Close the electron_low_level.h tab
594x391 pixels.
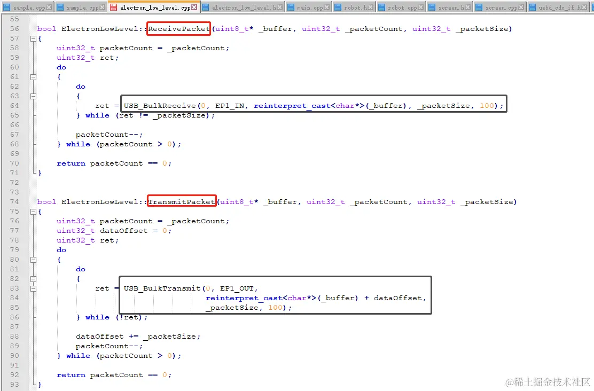coord(279,7)
